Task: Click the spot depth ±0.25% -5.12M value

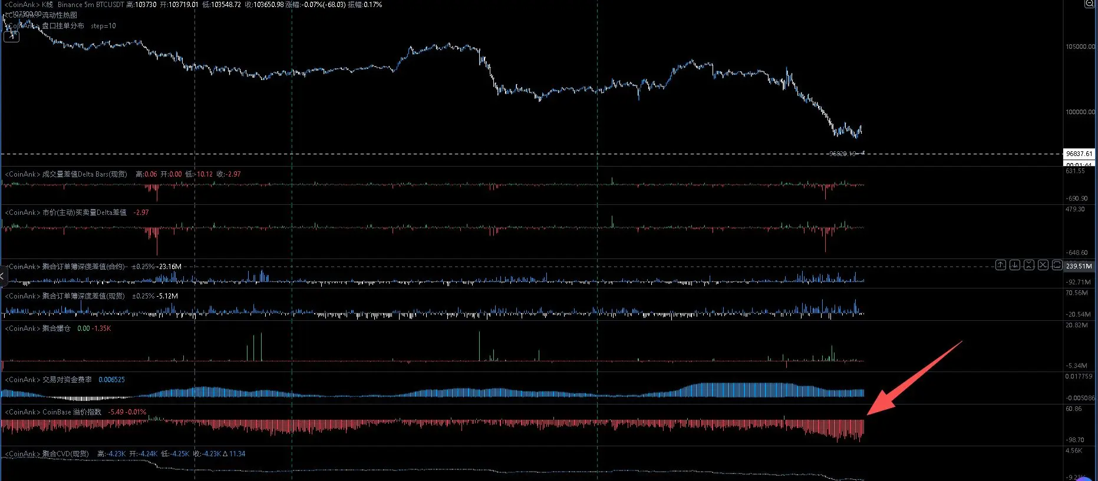Action: [x=155, y=296]
